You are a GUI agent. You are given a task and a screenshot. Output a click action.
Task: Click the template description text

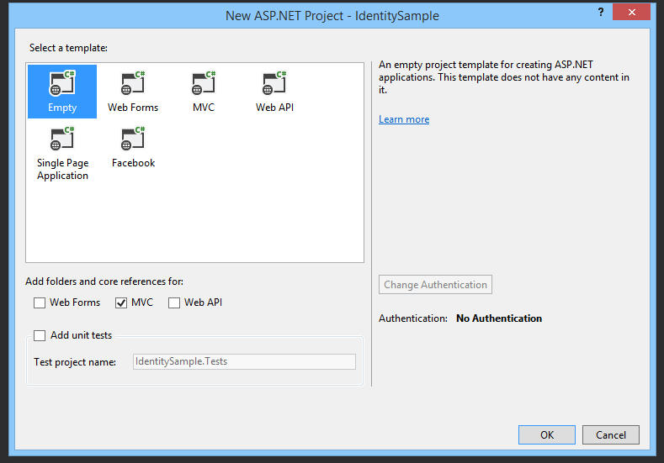click(503, 77)
